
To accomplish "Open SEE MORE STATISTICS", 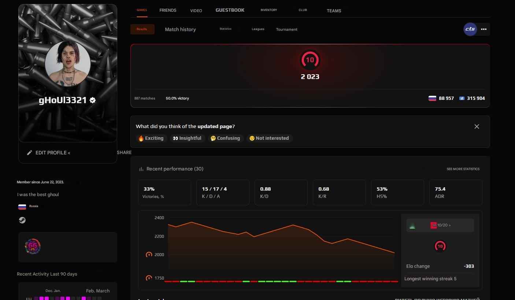I will coord(463,169).
